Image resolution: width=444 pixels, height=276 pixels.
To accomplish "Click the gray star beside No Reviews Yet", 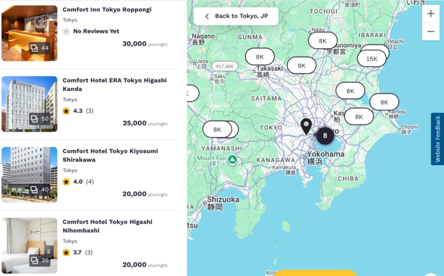I will click(66, 31).
